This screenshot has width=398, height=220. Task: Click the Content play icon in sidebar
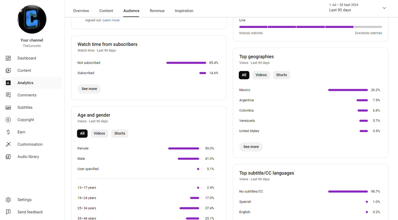(x=8, y=70)
